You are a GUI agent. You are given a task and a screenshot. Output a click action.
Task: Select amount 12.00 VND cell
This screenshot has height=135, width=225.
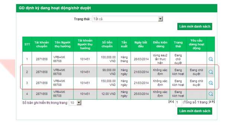pyautogui.click(x=107, y=94)
